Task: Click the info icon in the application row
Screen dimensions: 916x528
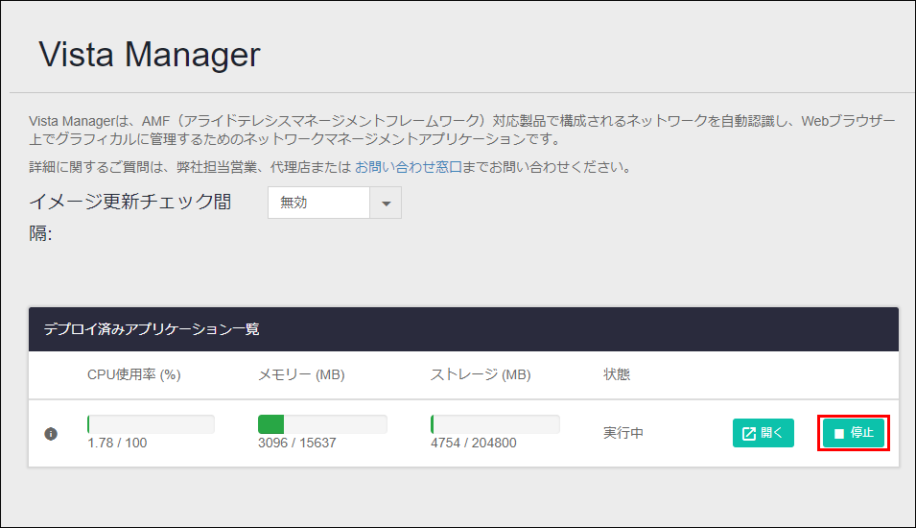Action: tap(51, 434)
